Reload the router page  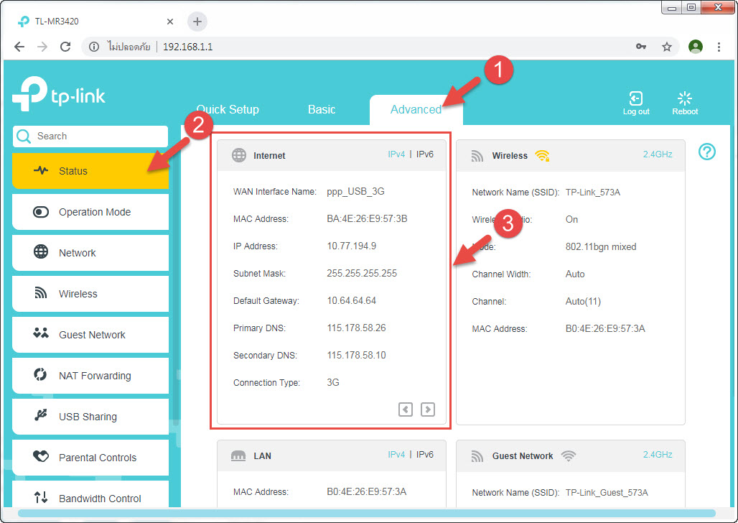pyautogui.click(x=65, y=47)
